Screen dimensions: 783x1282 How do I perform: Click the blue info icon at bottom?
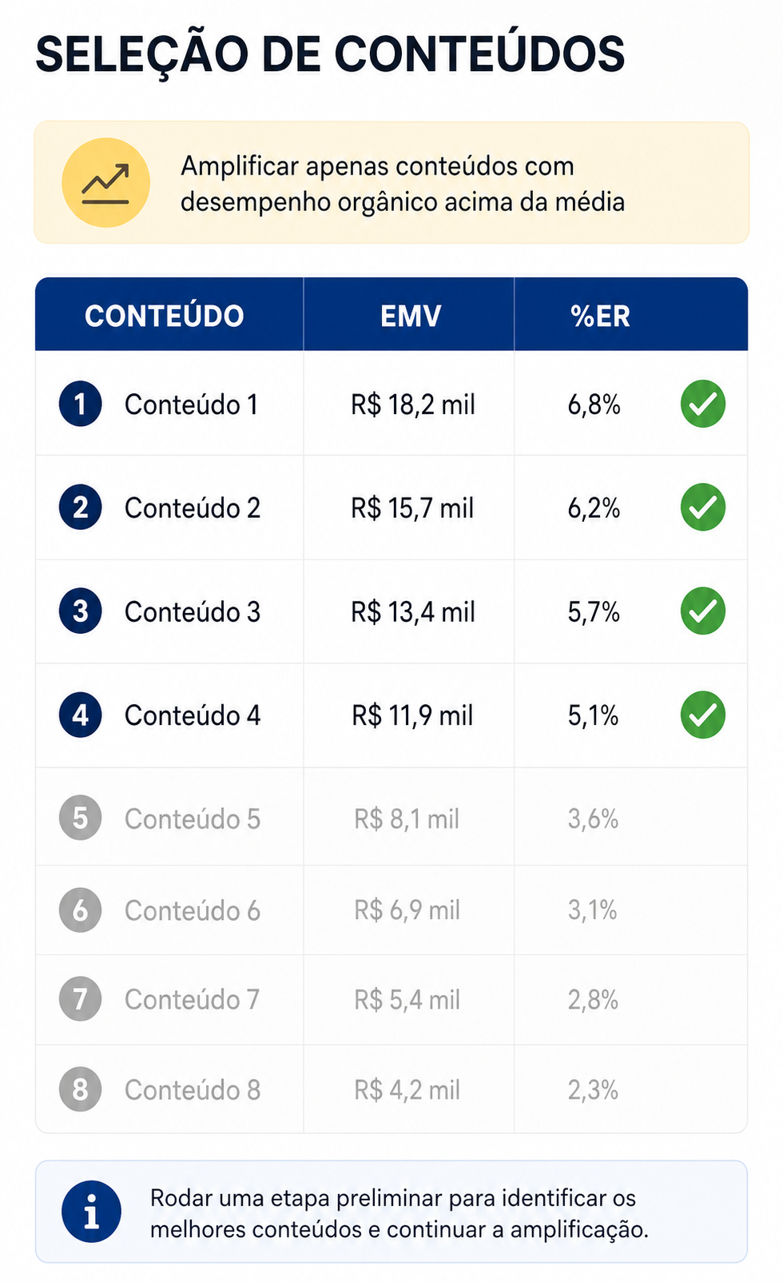92,1211
